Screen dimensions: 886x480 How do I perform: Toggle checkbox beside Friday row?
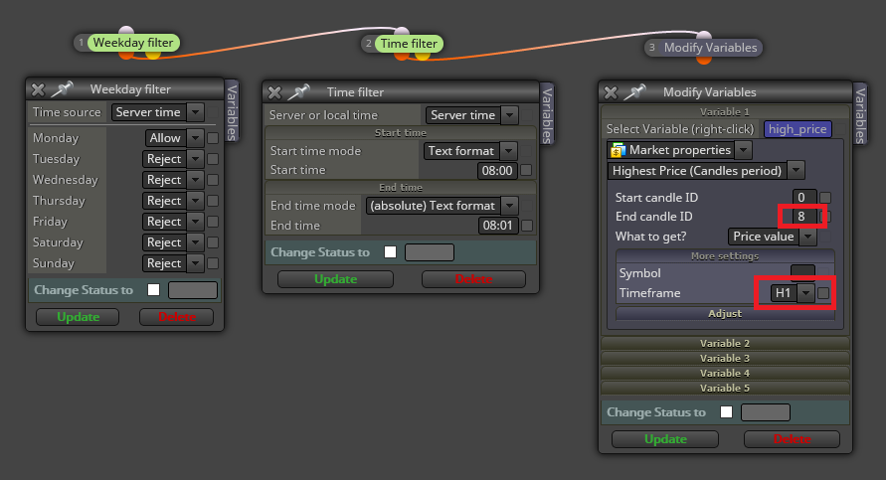coord(213,222)
